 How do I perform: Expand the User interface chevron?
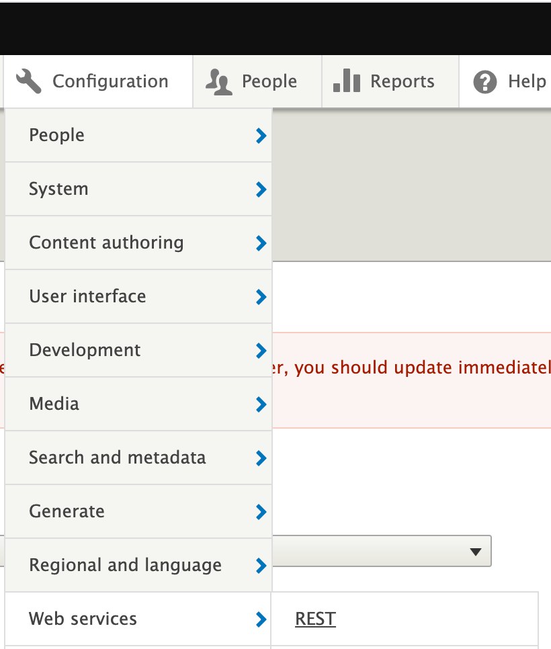pyautogui.click(x=261, y=297)
